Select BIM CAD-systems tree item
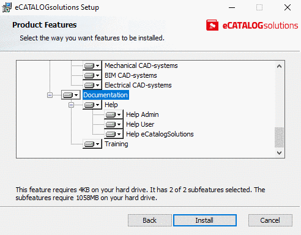Viewport: 301px width, 235px height. coord(131,75)
